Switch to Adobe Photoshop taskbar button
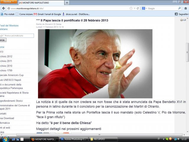This screenshot has width=189, height=142. pos(74,139)
